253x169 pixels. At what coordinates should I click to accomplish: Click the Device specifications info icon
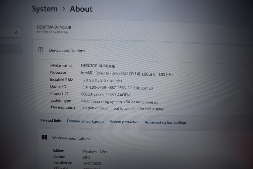coord(40,50)
